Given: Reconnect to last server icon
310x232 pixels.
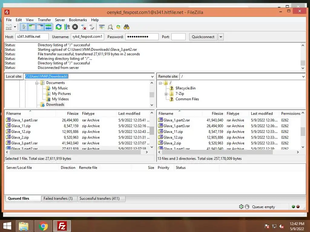Looking at the screenshot, I should coord(91,27).
